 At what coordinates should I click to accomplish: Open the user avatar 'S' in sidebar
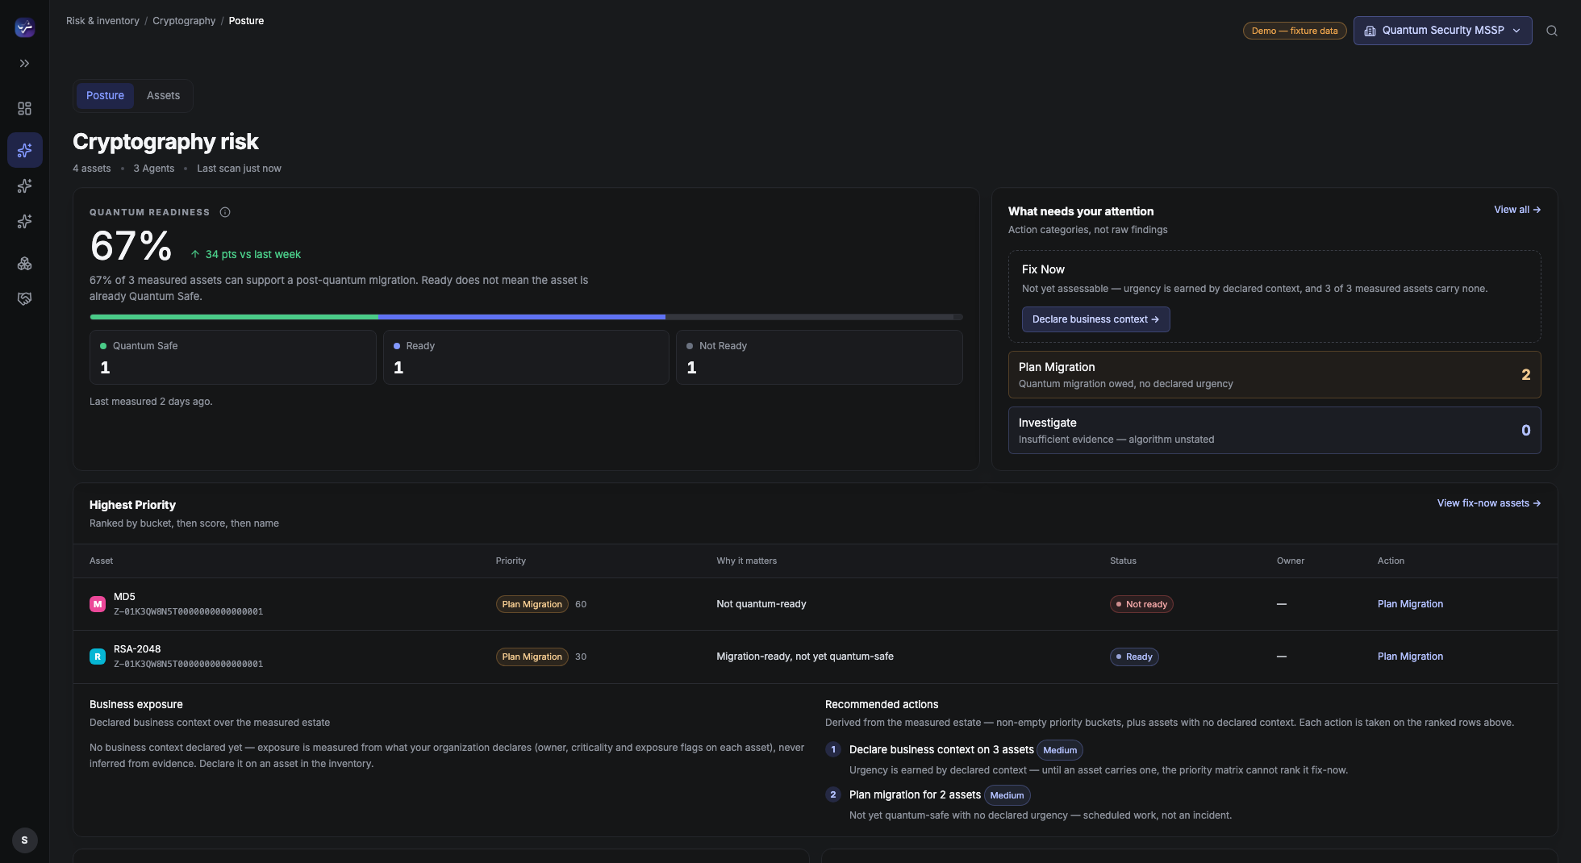click(x=25, y=840)
